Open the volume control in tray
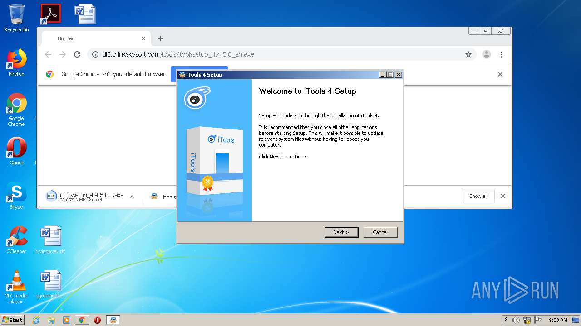Image resolution: width=581 pixels, height=326 pixels. click(516, 320)
